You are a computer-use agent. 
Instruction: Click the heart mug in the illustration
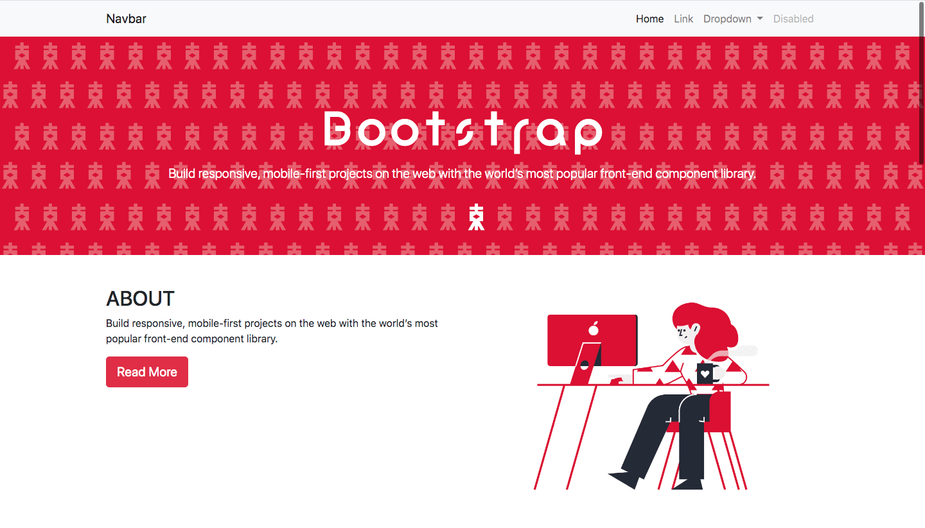click(705, 374)
